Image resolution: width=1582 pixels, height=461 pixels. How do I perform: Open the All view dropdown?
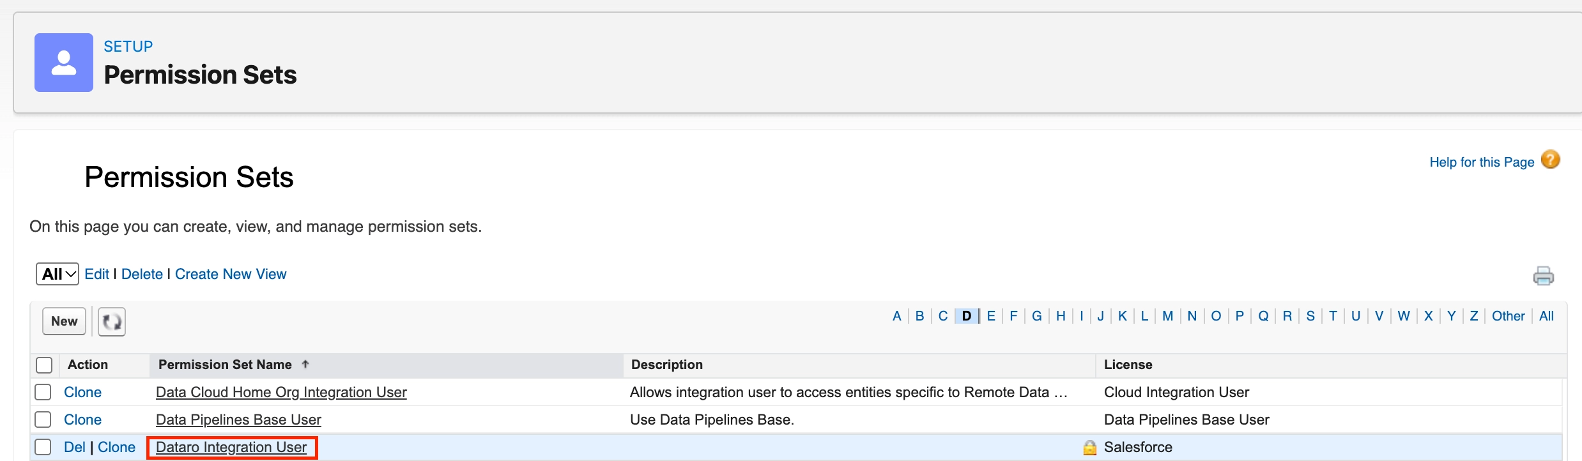58,274
